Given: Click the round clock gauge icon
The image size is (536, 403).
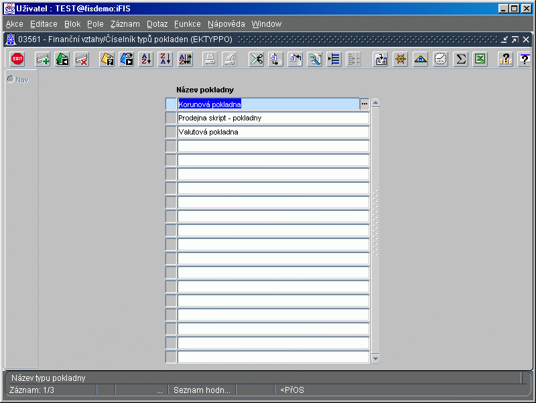Looking at the screenshot, I should tap(441, 59).
